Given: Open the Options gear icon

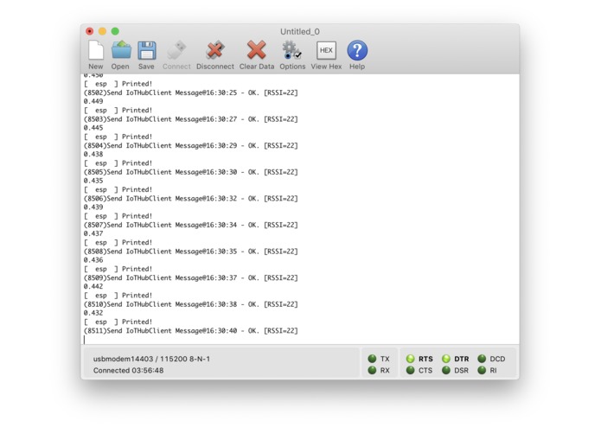Looking at the screenshot, I should pyautogui.click(x=291, y=50).
